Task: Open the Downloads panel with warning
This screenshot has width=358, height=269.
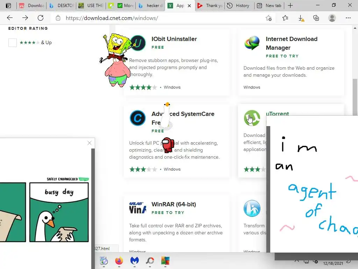Action: pyautogui.click(x=301, y=18)
